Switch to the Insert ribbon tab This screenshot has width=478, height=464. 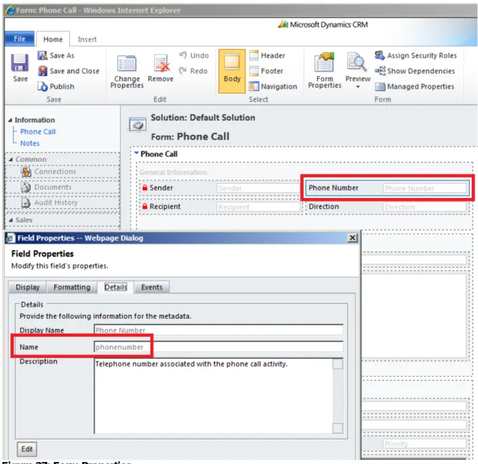pyautogui.click(x=87, y=39)
